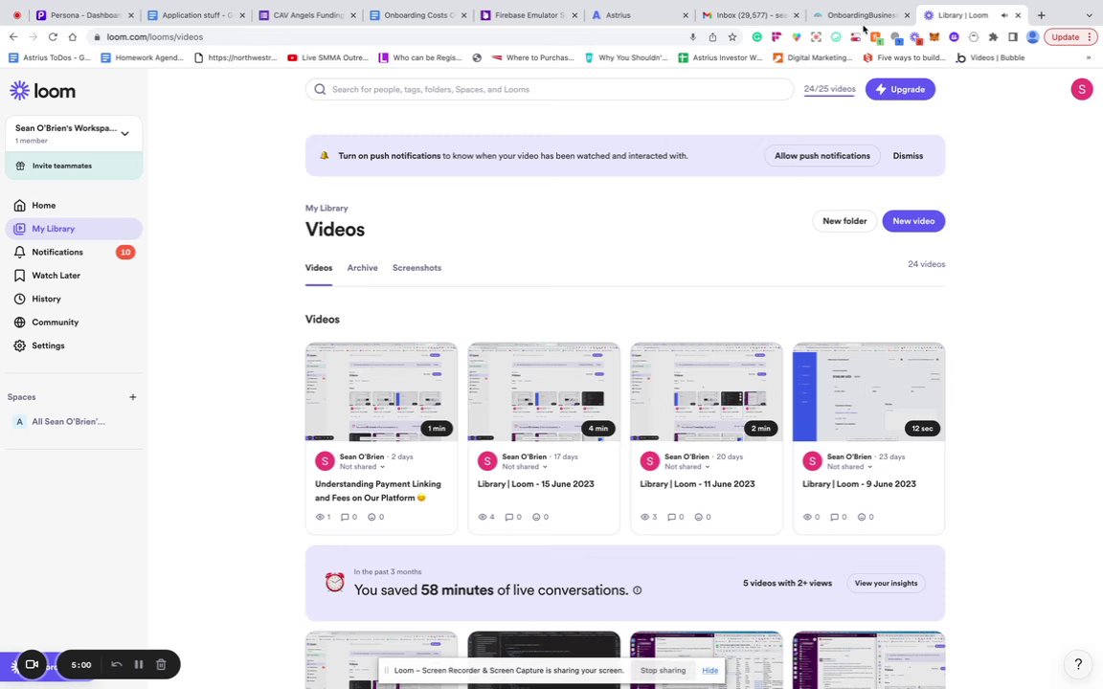Viewport: 1103px width, 689px height.
Task: Click the S profile avatar top right
Action: [x=1081, y=89]
